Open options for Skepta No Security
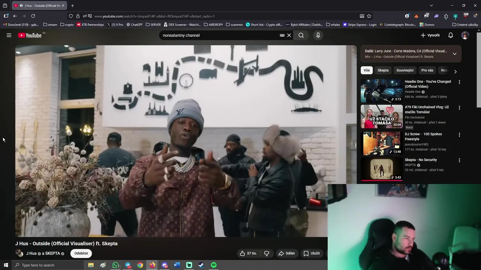Screen dimensions: 481x270 [x=459, y=160]
